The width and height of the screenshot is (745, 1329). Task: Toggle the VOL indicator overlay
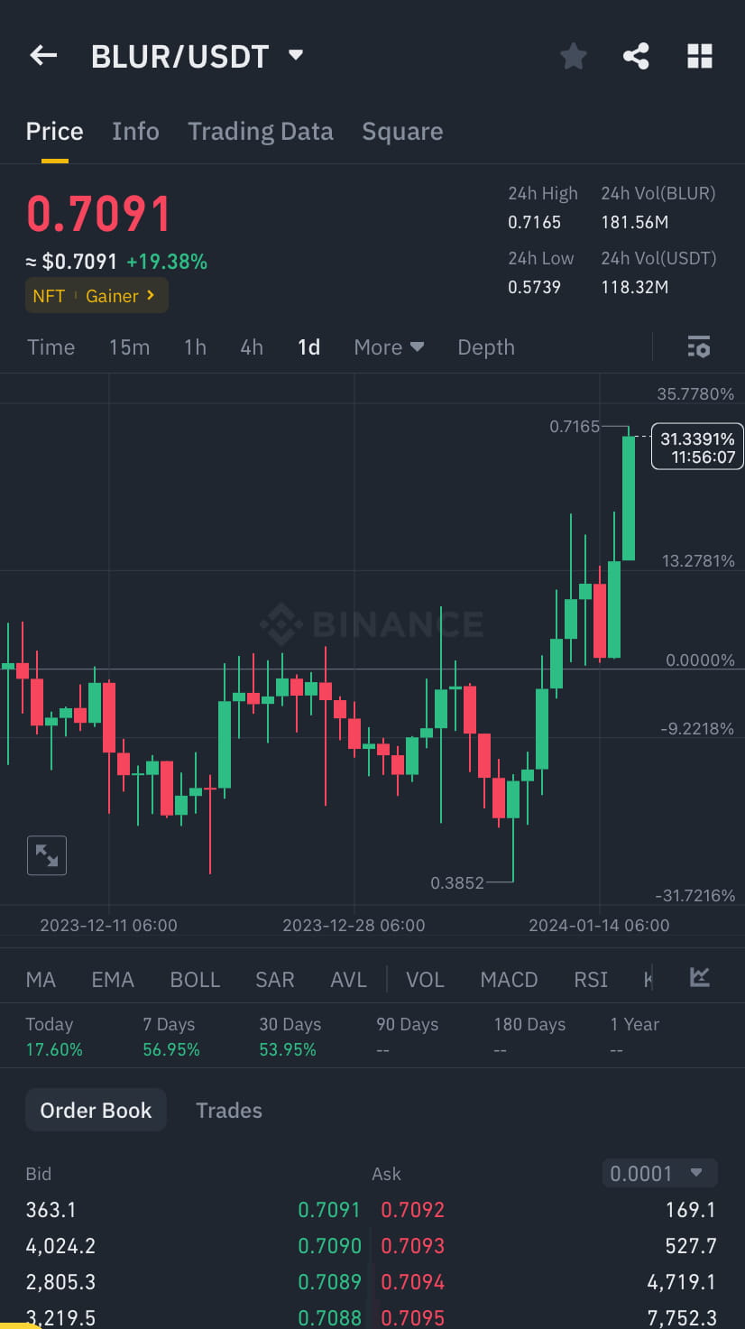point(425,978)
